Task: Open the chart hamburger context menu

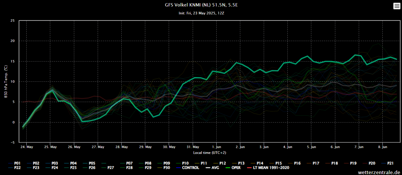Action: [x=397, y=6]
